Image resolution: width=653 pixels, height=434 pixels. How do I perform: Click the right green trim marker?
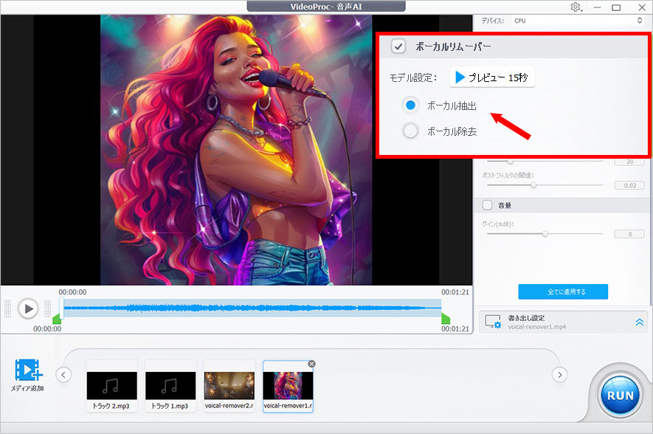[x=446, y=319]
